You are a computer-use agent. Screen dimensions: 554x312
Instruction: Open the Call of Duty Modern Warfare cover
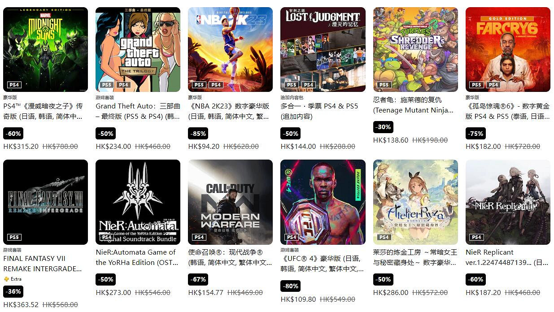tap(230, 202)
